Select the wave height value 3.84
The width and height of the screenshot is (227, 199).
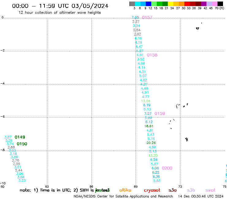tap(21, 177)
